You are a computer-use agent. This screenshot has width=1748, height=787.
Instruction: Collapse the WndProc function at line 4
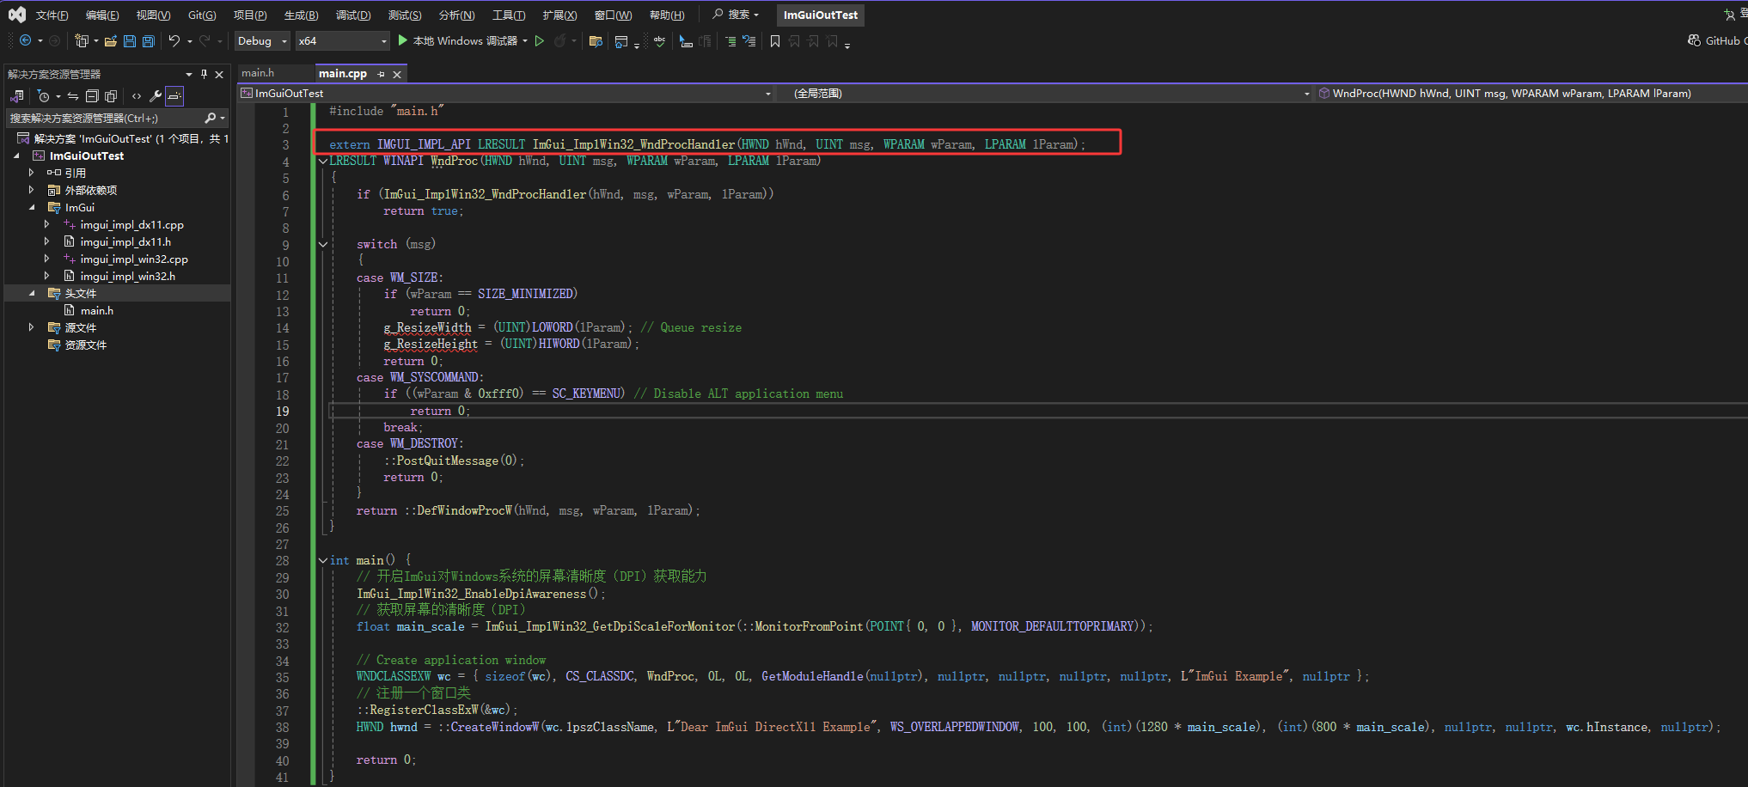pos(323,161)
